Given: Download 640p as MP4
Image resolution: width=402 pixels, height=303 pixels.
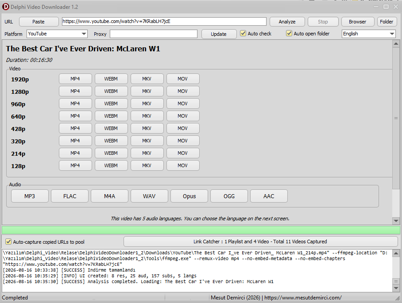Looking at the screenshot, I should coord(75,116).
